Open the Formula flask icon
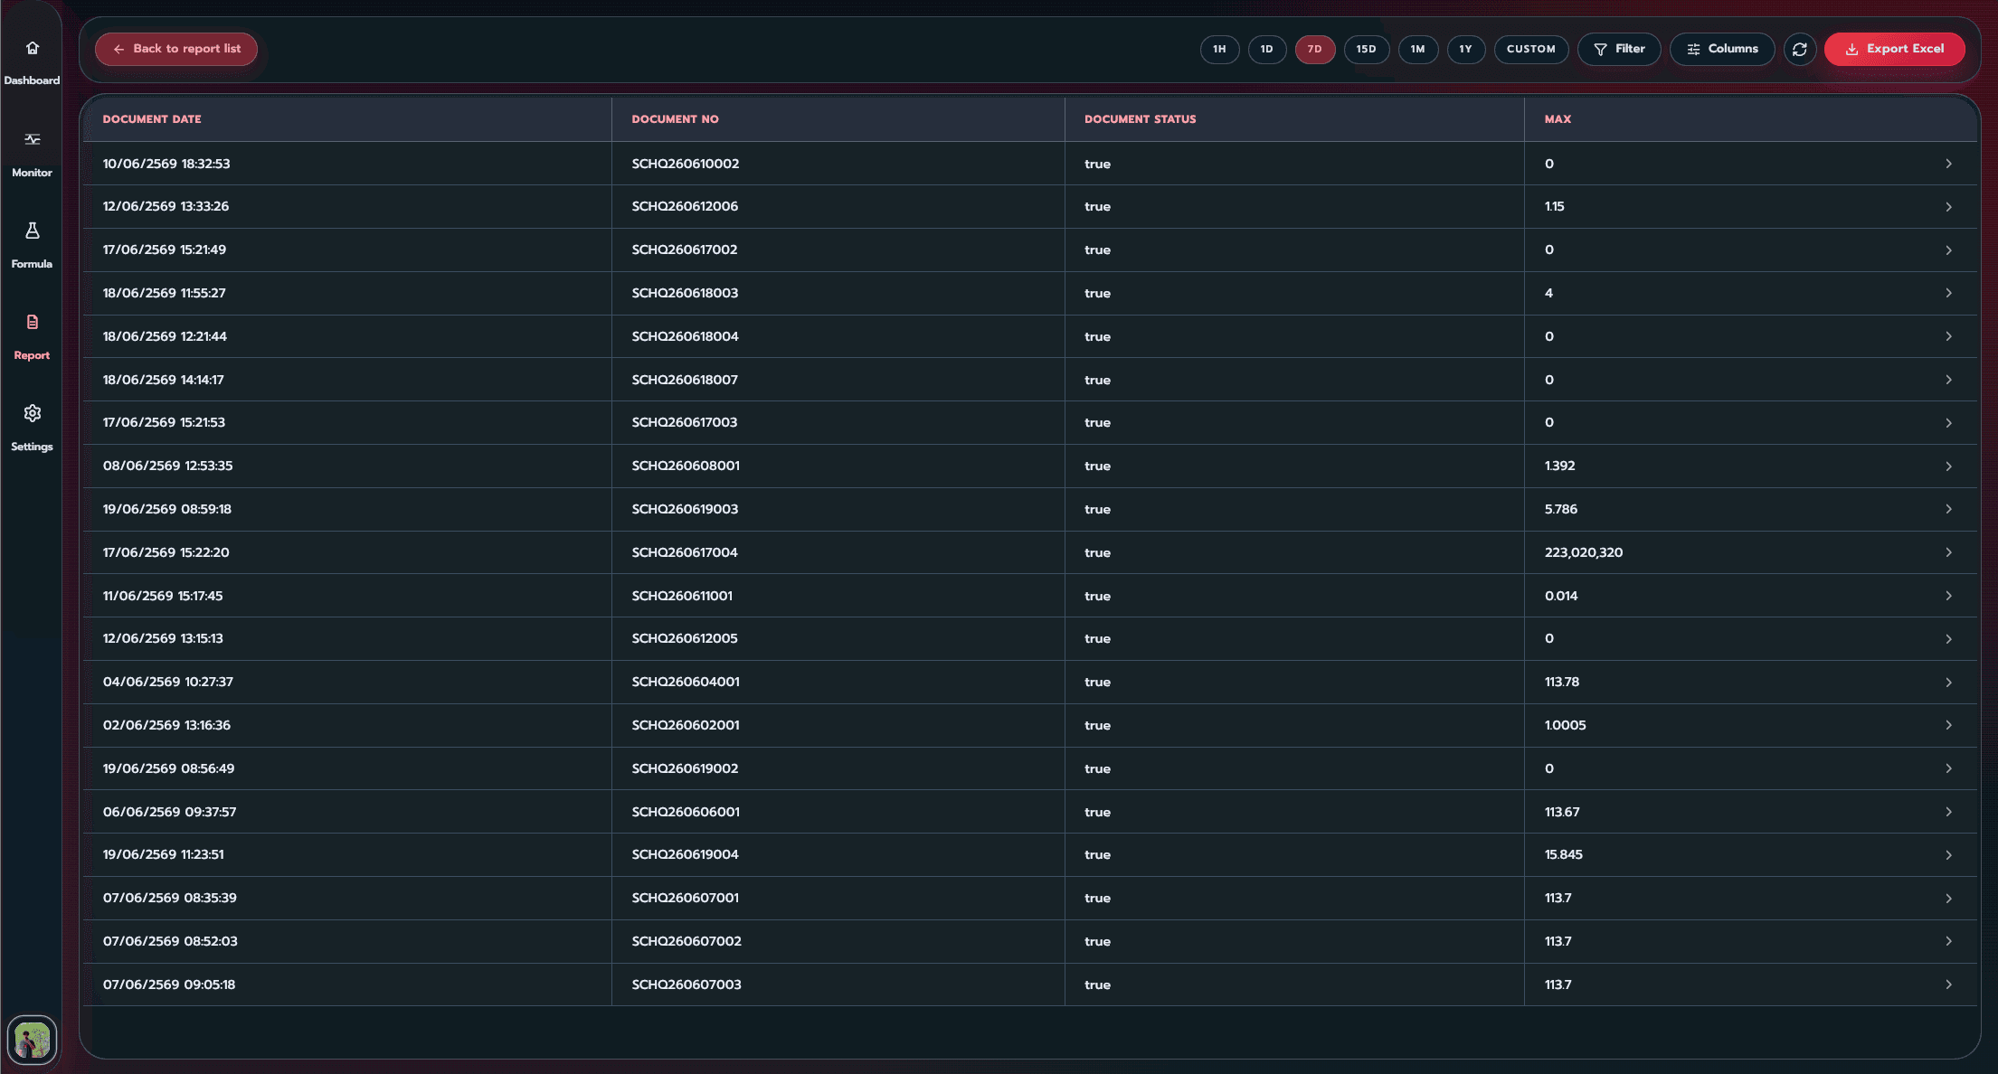Viewport: 1998px width, 1074px height. click(x=33, y=231)
